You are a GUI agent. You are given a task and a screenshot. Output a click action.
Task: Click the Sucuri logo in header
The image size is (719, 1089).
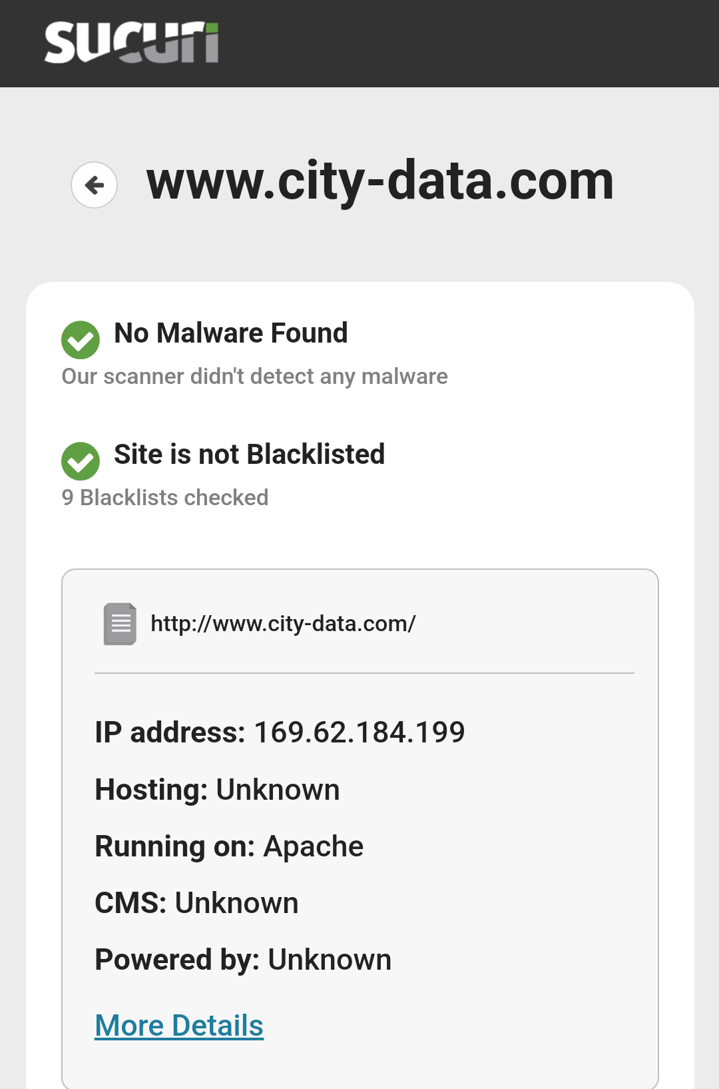(x=132, y=43)
